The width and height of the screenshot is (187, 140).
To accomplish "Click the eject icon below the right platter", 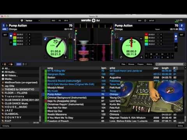I will coord(141,57).
